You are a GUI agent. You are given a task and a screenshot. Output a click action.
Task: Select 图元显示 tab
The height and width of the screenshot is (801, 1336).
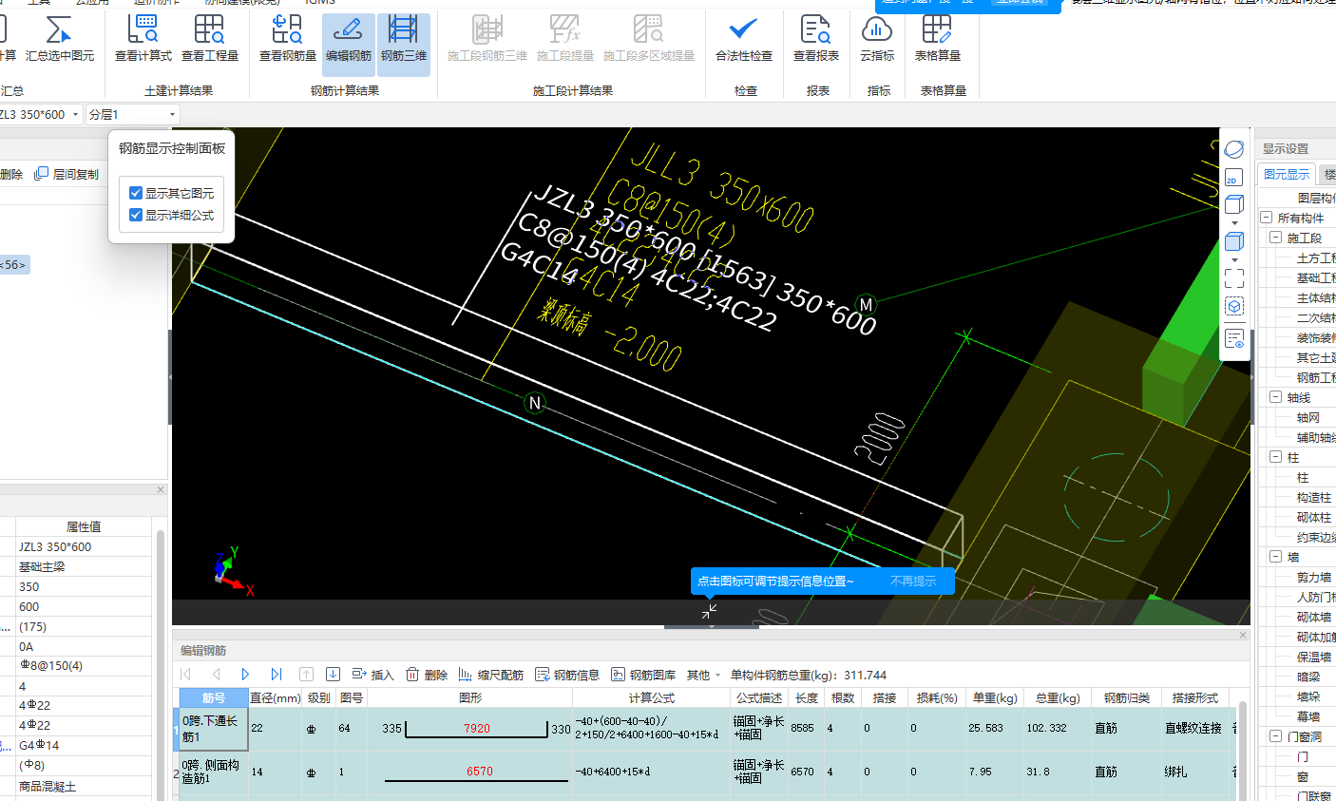(1287, 174)
